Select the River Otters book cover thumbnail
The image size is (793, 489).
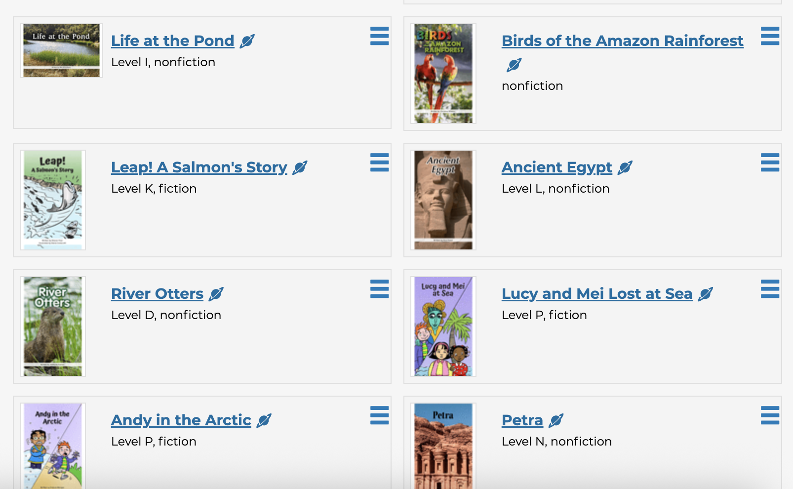[53, 326]
